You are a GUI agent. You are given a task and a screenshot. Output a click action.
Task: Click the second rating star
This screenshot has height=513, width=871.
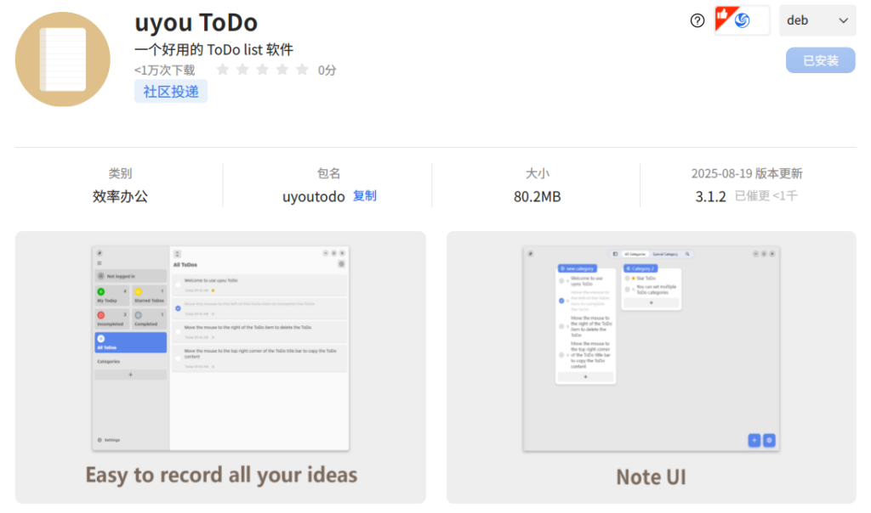[242, 70]
